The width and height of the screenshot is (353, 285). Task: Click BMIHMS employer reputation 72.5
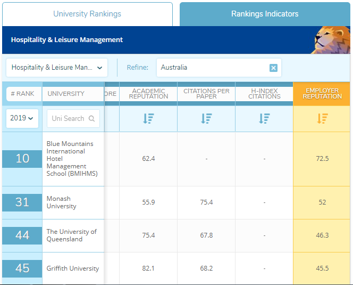[322, 159]
